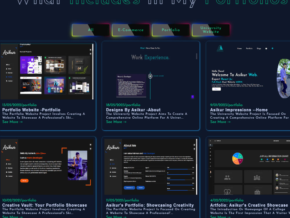Screen dimensions: 290x218
Task: Click the 18/05/2023/portfolio date label
Action: [123, 105]
